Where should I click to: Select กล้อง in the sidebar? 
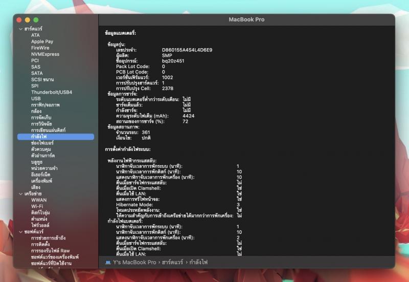coord(36,111)
